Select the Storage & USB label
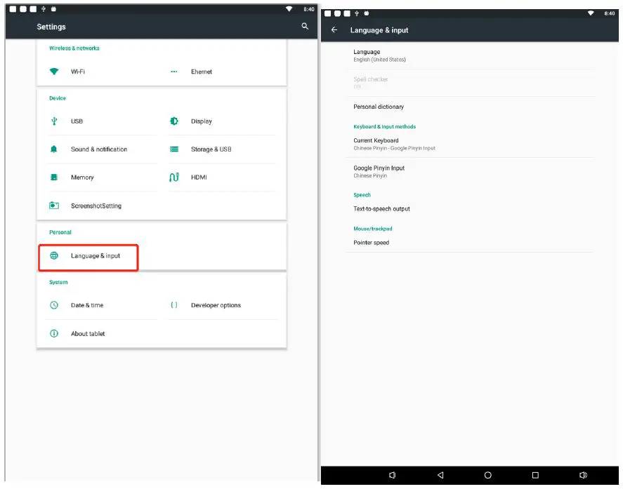The height and width of the screenshot is (489, 623). (211, 149)
